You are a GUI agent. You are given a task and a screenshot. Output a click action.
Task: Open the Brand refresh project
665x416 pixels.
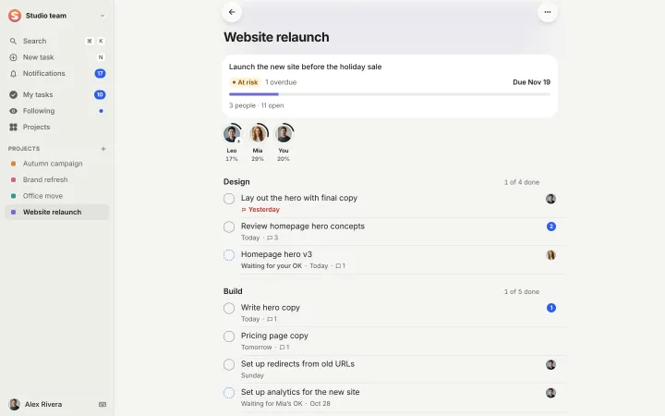pos(57,179)
